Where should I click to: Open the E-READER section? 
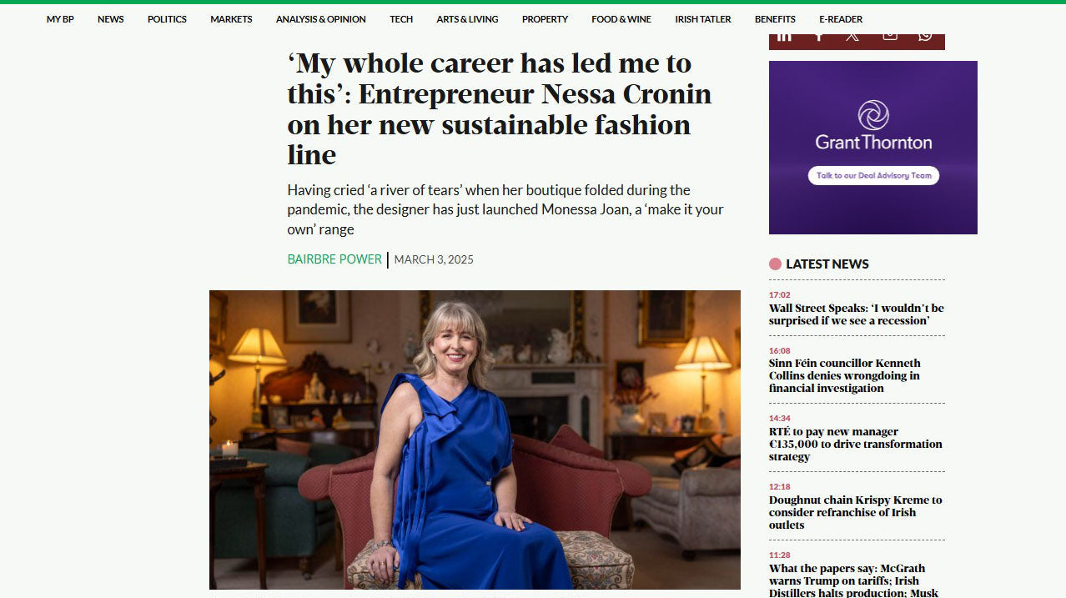(840, 18)
